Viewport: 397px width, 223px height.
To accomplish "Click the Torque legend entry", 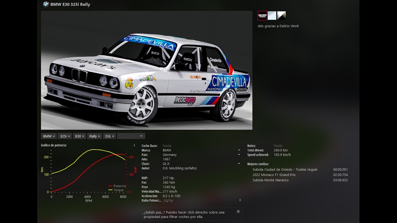I will coord(116,190).
